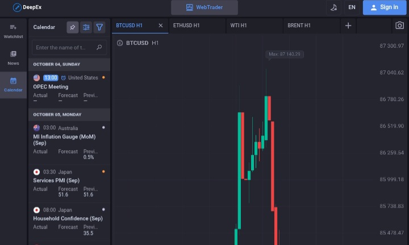This screenshot has width=409, height=245.
Task: Select the October 05, Monday header
Action: [69, 115]
